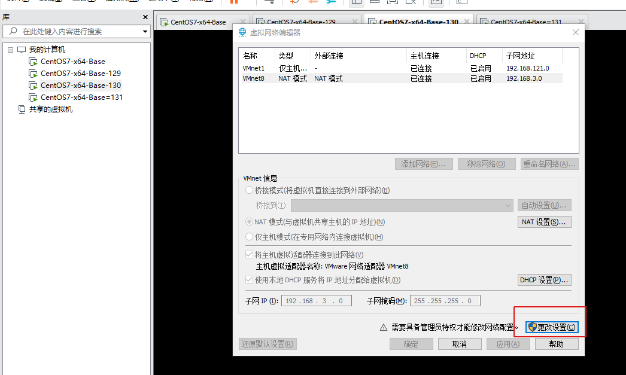Click the 外部连接 column header
Viewport: 626px width, 375px height.
[359, 56]
